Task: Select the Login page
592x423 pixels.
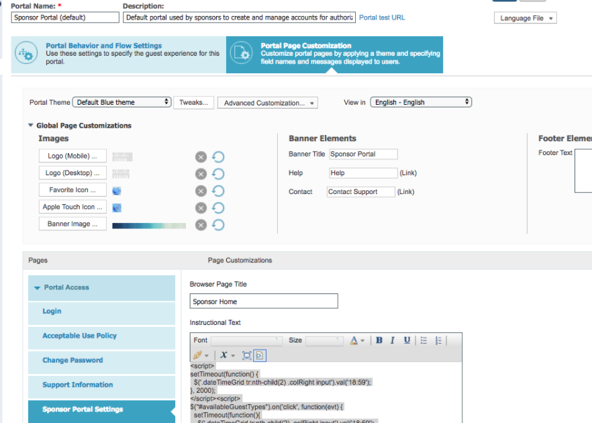Action: pos(101,313)
